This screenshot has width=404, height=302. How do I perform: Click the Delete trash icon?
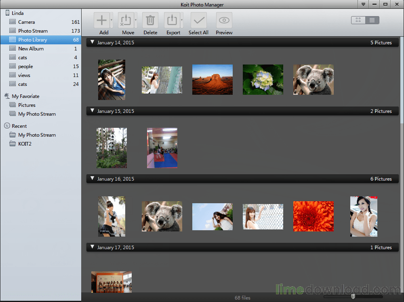pos(150,20)
